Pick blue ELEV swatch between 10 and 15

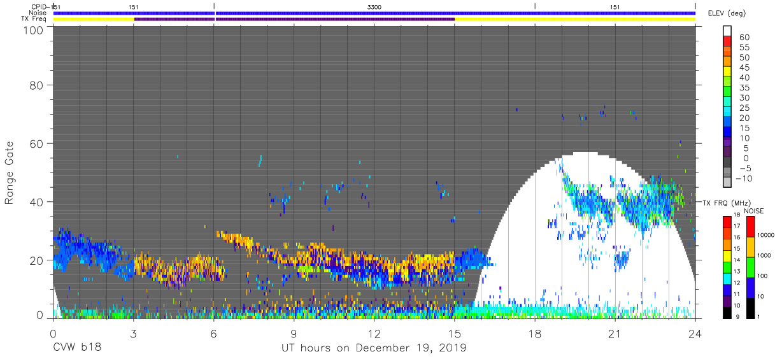click(x=727, y=132)
